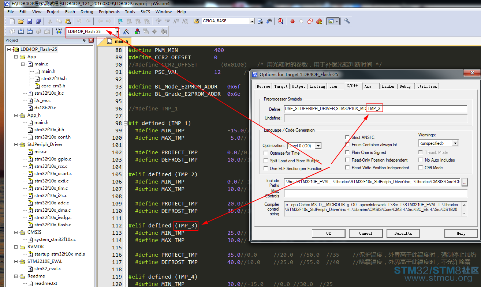This screenshot has height=287, width=481.
Task: Open the Flash menu
Action: [x=70, y=12]
